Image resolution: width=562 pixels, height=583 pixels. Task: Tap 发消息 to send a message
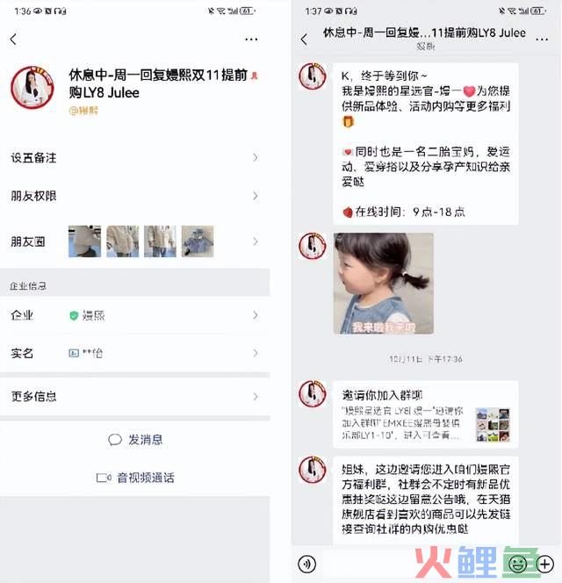click(x=135, y=440)
